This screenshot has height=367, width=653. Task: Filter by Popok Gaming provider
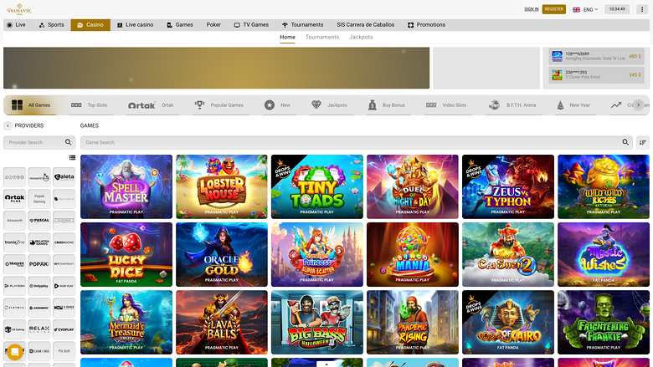39,199
